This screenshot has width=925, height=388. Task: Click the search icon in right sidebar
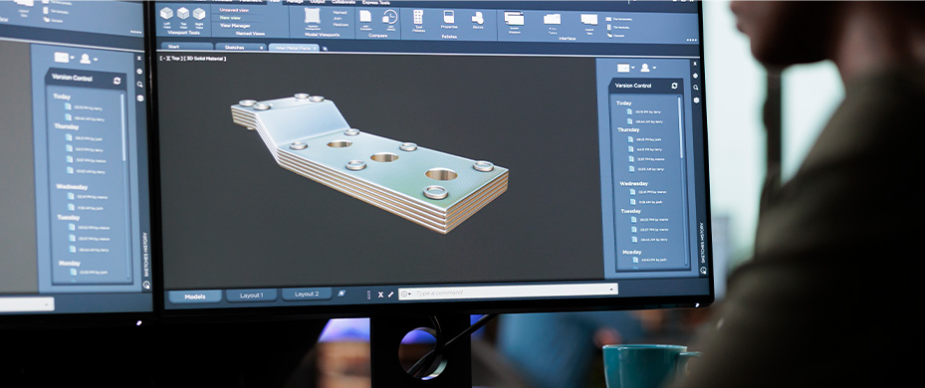pos(696,88)
